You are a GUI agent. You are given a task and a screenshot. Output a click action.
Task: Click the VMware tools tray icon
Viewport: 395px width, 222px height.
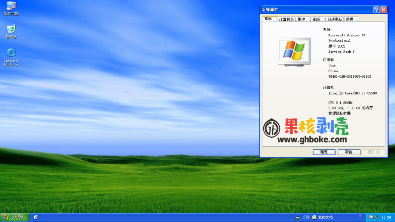click(x=371, y=217)
